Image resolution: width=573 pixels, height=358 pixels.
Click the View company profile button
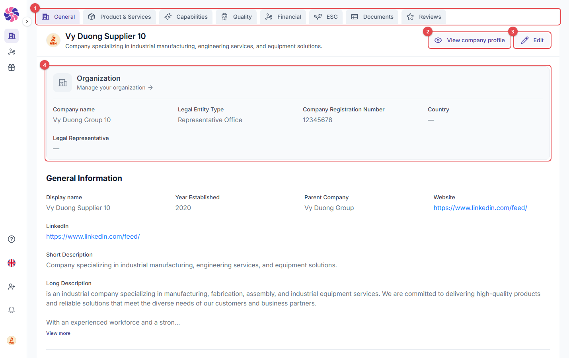(470, 40)
